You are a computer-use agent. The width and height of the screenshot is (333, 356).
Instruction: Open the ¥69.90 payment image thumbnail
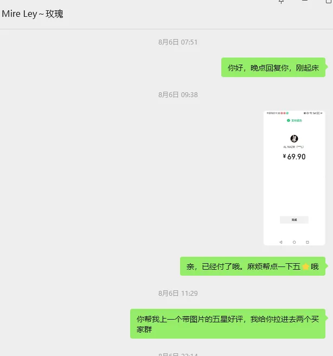(x=294, y=178)
